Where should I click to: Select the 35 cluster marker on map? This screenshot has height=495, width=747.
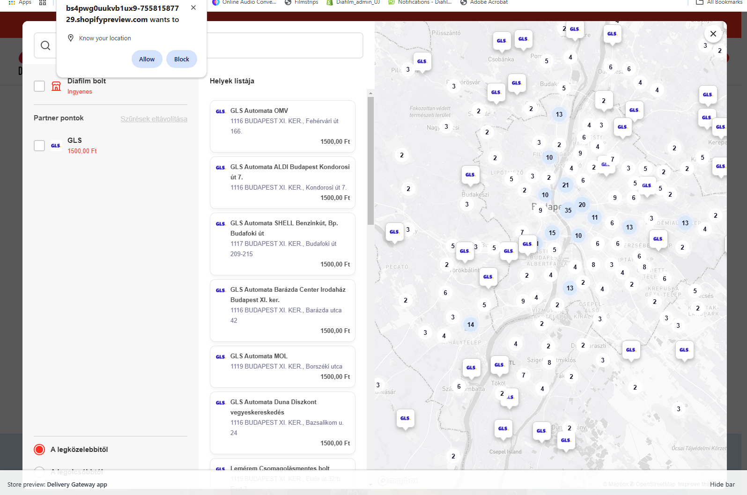pyautogui.click(x=568, y=210)
